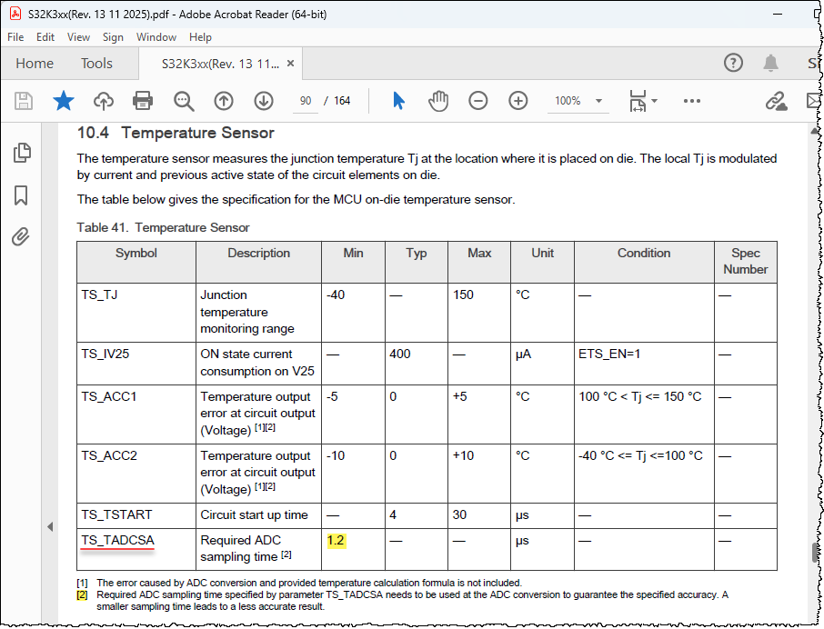Expand the ellipsis more-tools menu
This screenshot has width=824, height=629.
tap(691, 101)
